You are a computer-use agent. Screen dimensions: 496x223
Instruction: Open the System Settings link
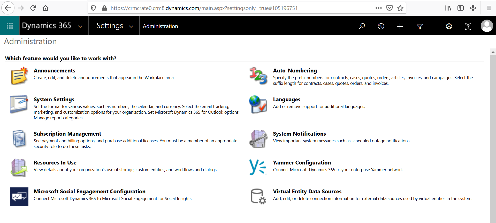54,100
